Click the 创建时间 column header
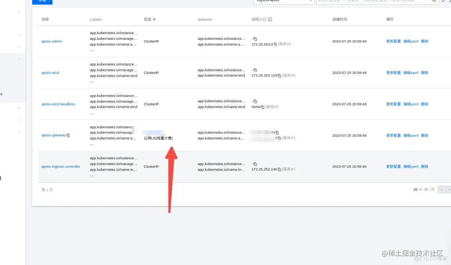 pyautogui.click(x=340, y=19)
